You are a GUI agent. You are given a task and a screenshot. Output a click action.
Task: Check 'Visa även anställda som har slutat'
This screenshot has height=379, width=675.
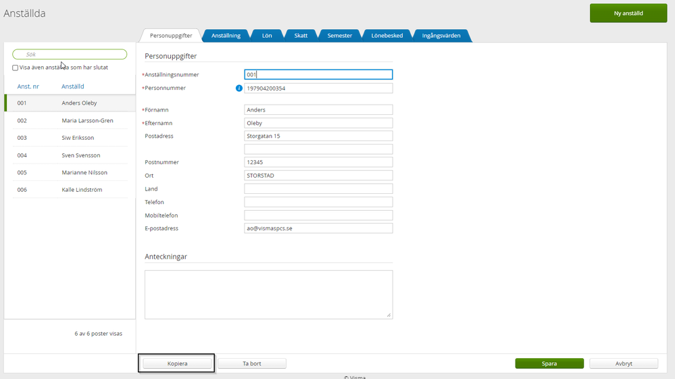click(16, 68)
